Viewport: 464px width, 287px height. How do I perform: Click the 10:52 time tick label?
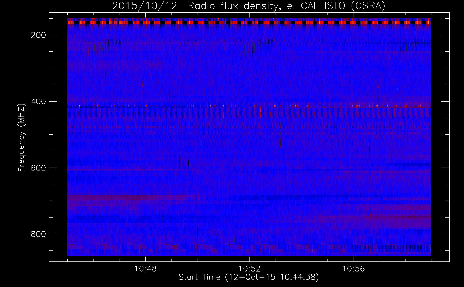(x=249, y=269)
